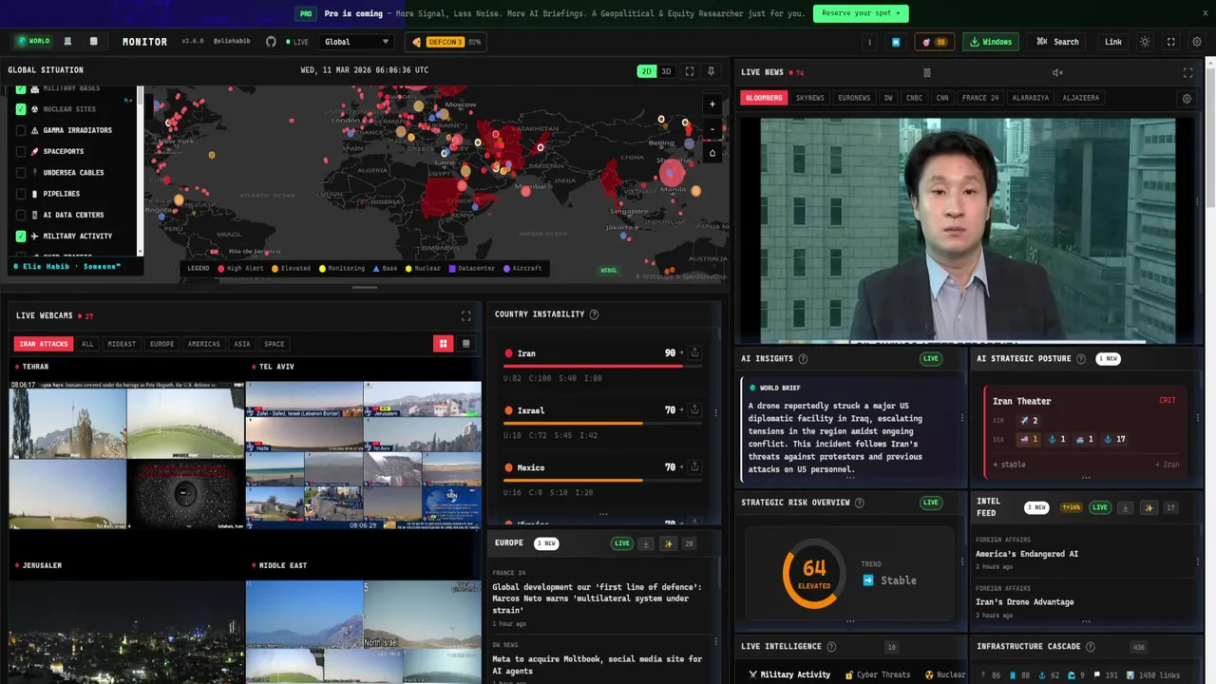This screenshot has height=684, width=1216.
Task: Filter webcams by Mideast
Action: [122, 344]
